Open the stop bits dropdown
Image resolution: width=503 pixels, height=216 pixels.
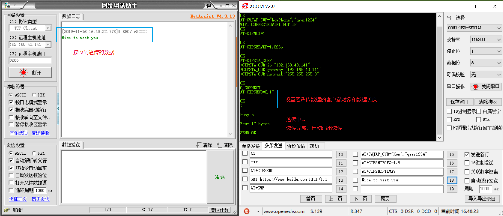[498, 51]
